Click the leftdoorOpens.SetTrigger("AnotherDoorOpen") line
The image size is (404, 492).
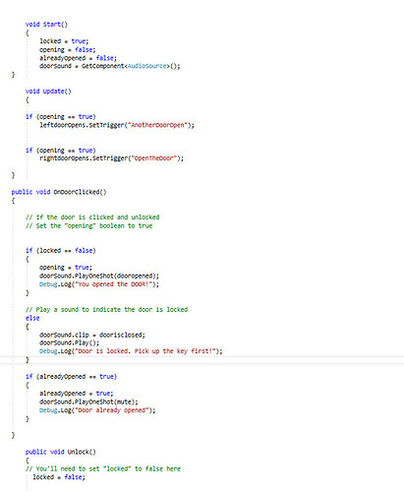[x=117, y=125]
